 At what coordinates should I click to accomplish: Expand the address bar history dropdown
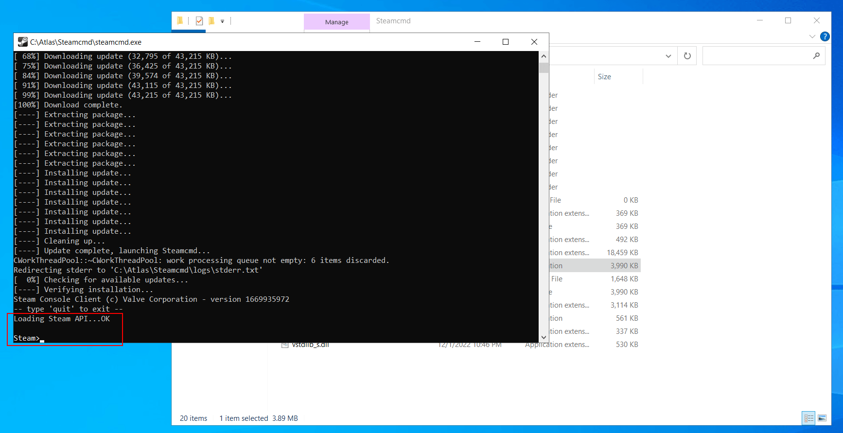pos(668,56)
